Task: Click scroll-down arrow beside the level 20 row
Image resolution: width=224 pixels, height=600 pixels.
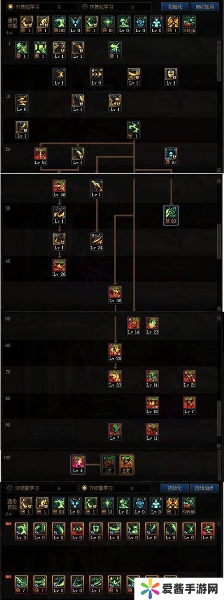Action: 219,170
